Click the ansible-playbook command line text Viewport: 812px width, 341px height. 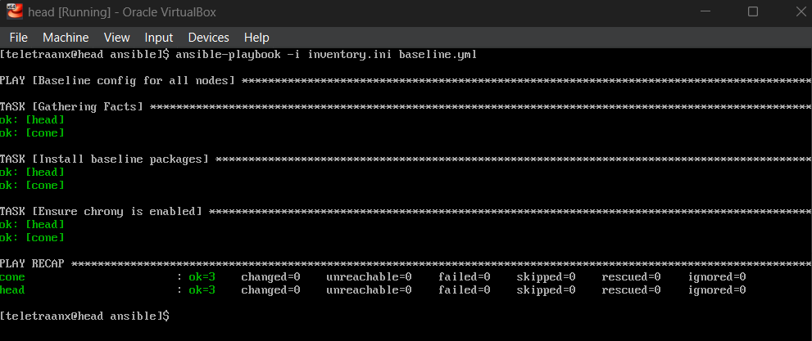click(x=324, y=55)
